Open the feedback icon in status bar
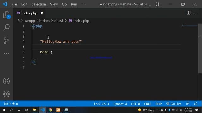This screenshot has height=113, width=202. coord(188,104)
